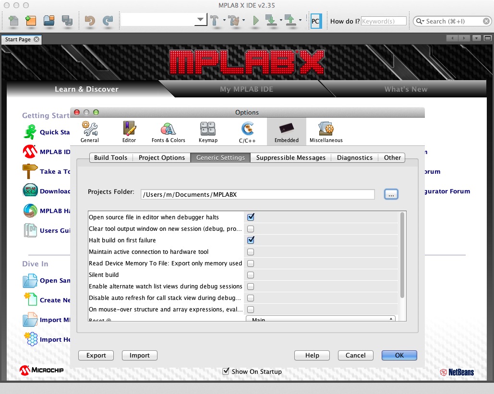Click the General options category icon
Viewport: 494px width, 394px height.
click(x=90, y=131)
